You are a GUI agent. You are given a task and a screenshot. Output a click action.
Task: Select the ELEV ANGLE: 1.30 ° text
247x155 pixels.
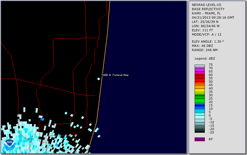point(208,42)
